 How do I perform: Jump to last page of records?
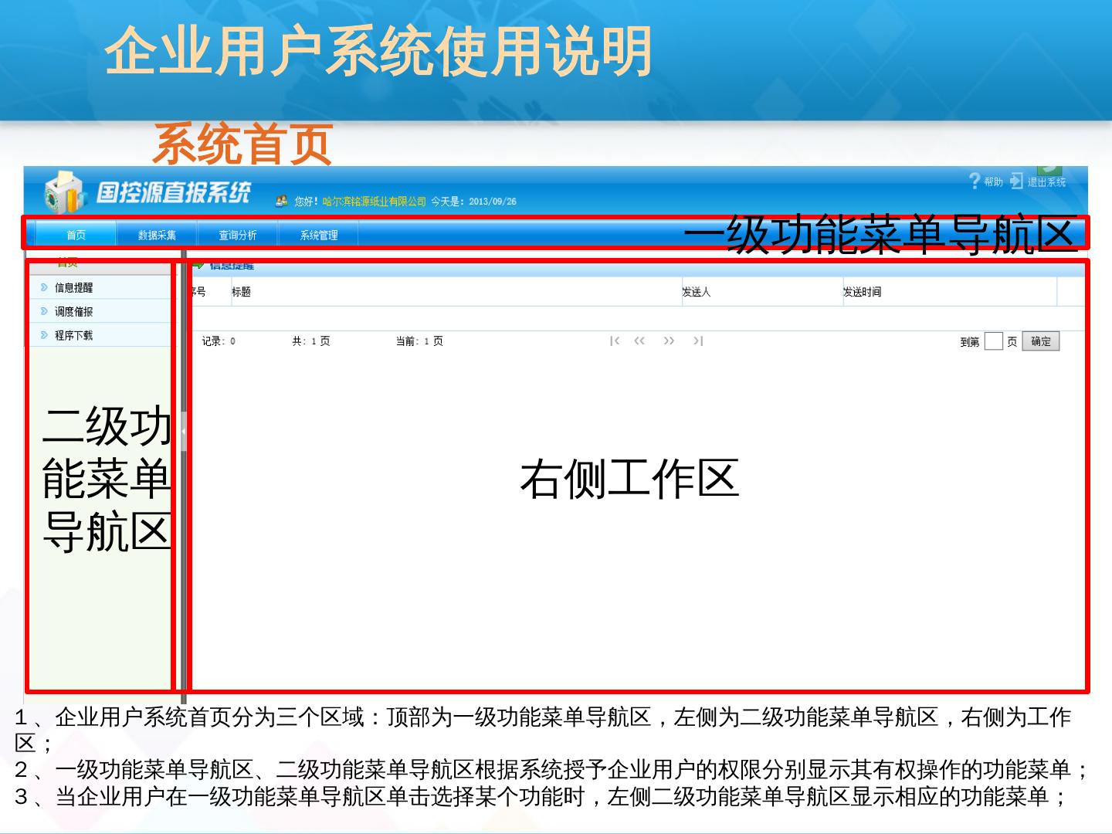pyautogui.click(x=697, y=341)
